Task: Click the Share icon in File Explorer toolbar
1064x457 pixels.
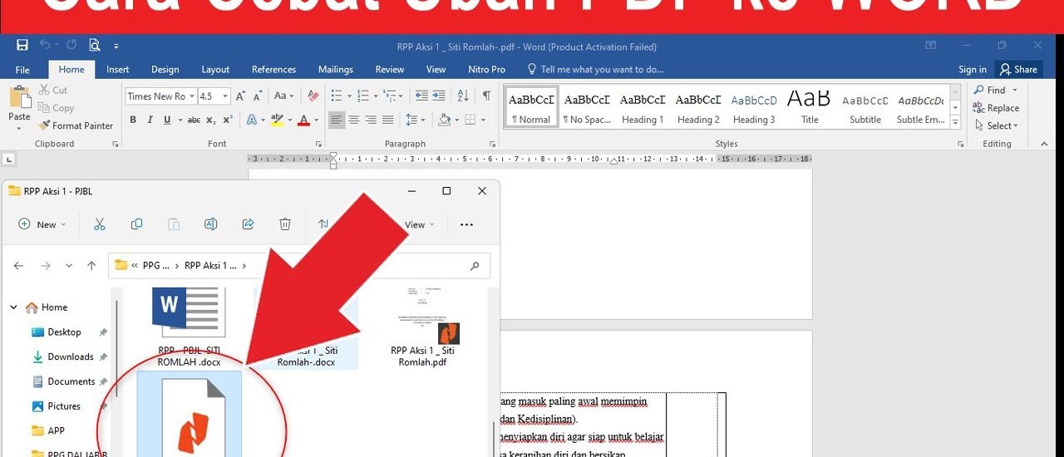Action: point(248,224)
